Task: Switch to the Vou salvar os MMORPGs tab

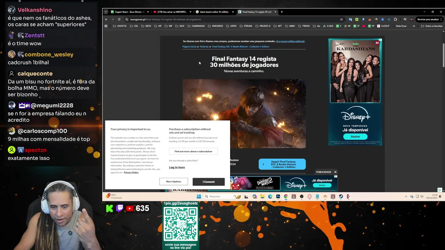Action: pos(172,12)
